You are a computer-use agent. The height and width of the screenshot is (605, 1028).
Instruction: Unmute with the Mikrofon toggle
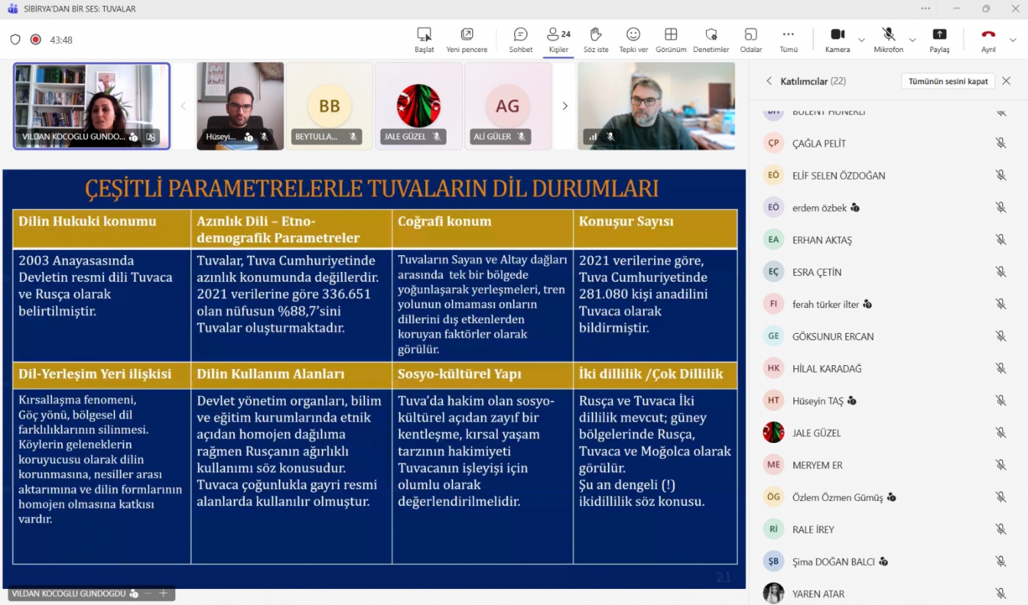pos(888,34)
